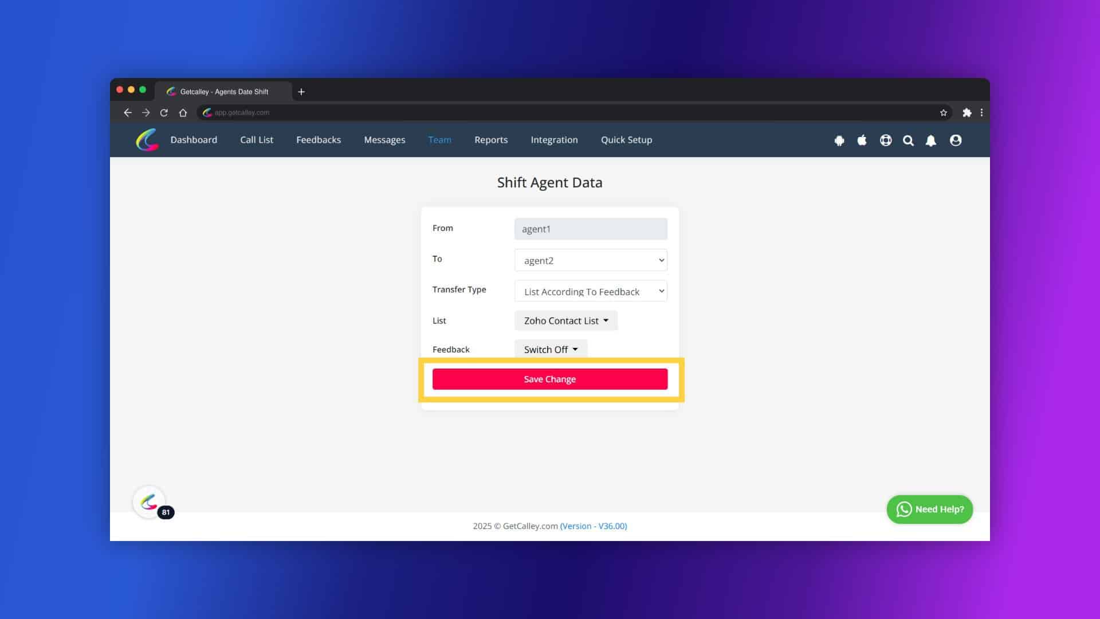
Task: Open the GetCalley home icon
Action: coord(147,139)
